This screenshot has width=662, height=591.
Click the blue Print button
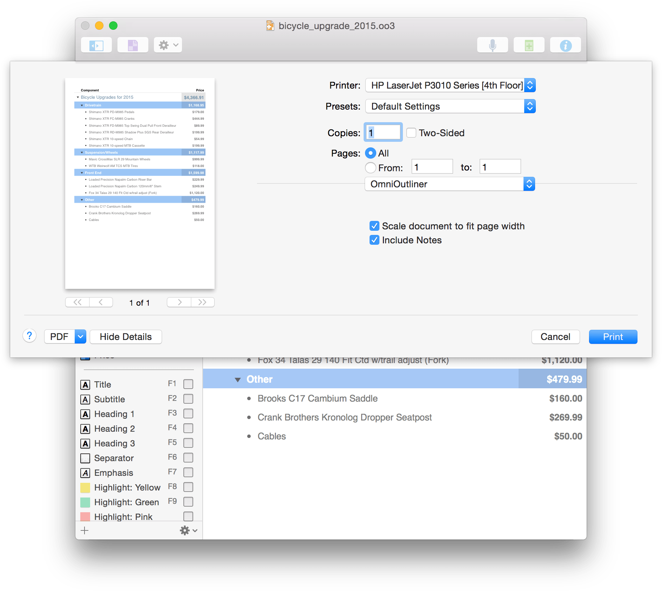[613, 337]
